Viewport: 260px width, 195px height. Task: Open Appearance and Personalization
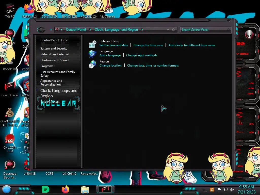point(51,83)
